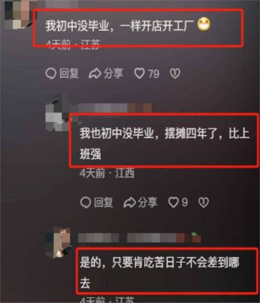The image size is (260, 303).
Task: Tap the share arrow under the first comment
Action: point(95,74)
